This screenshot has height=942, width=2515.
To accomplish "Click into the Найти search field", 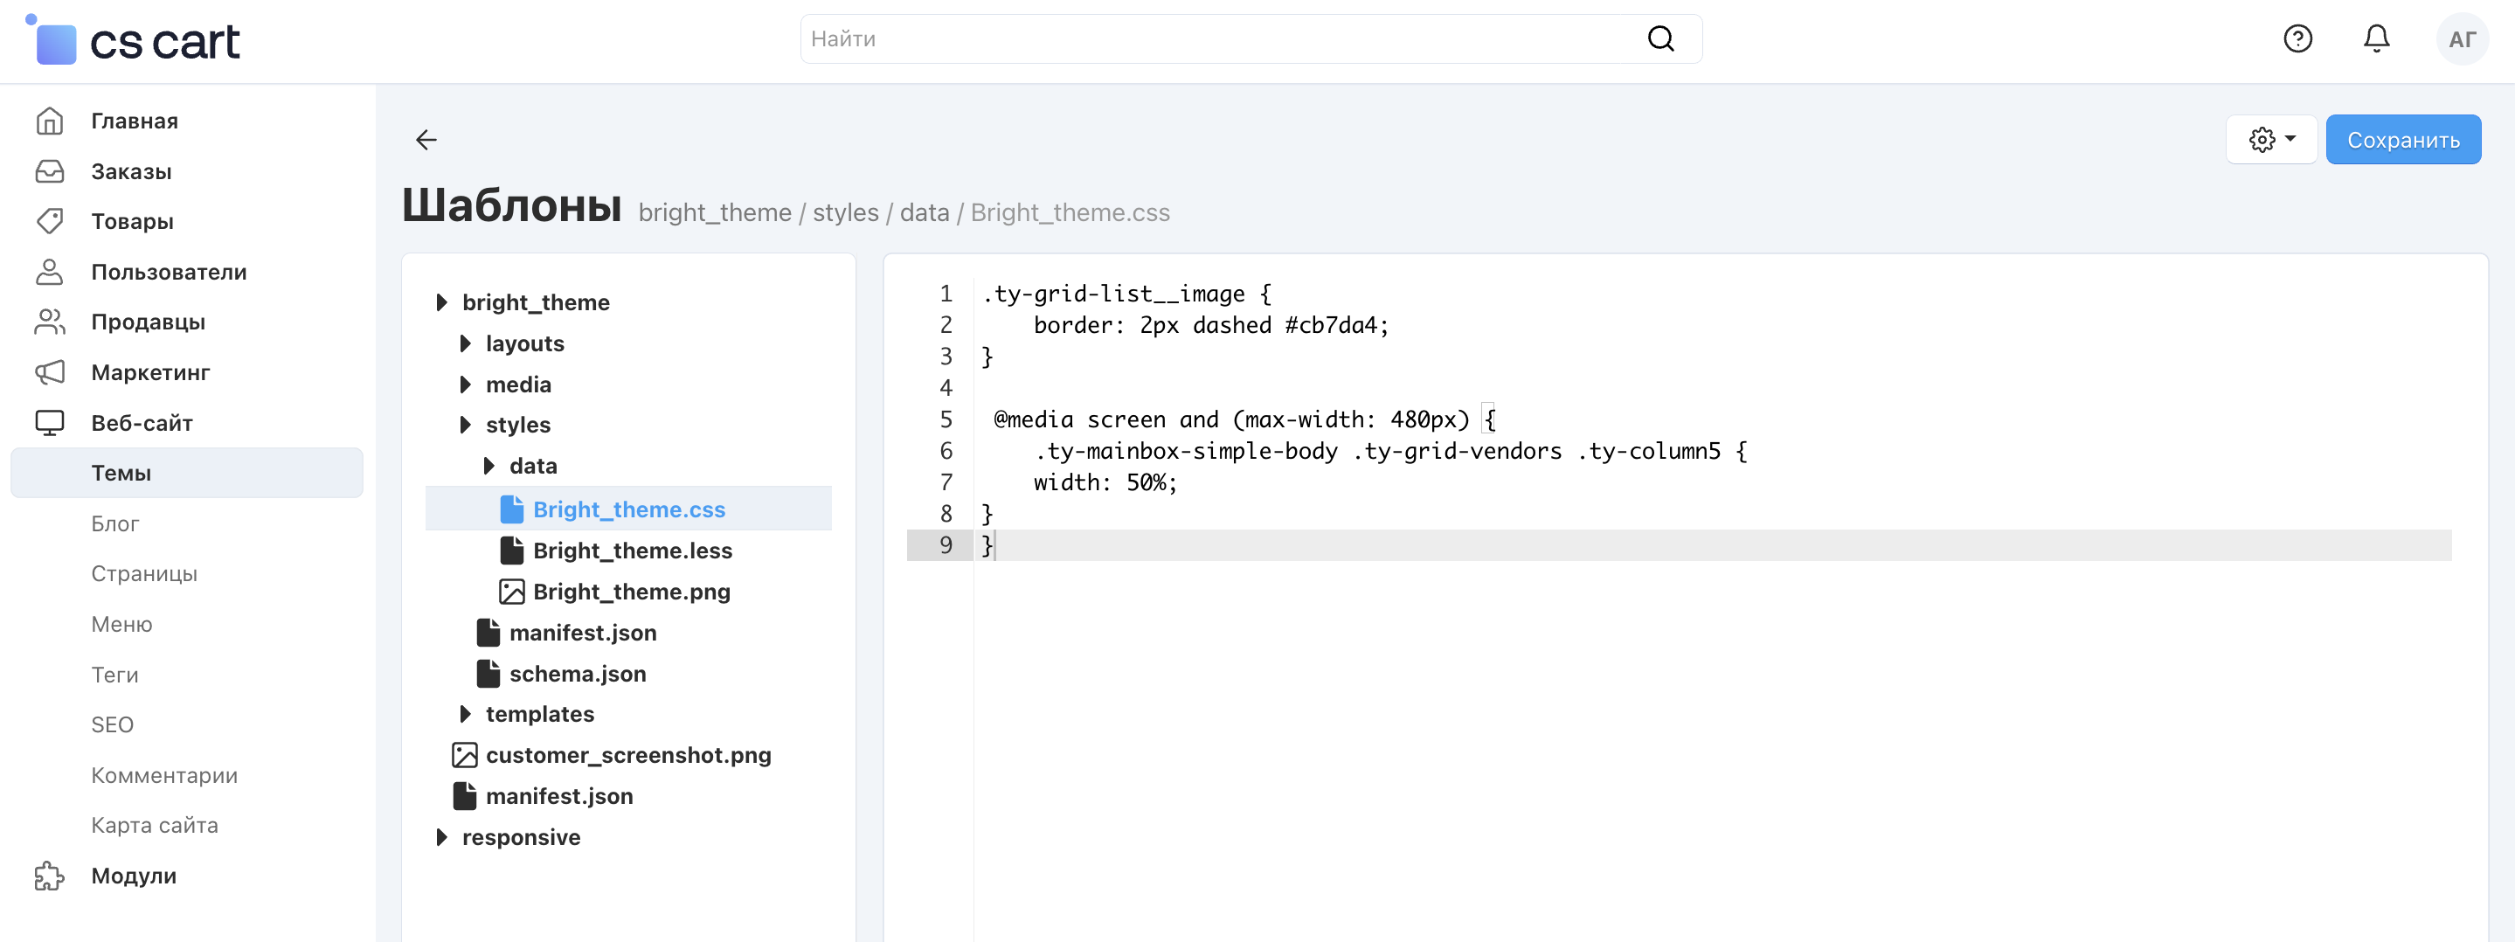I will tap(1221, 39).
